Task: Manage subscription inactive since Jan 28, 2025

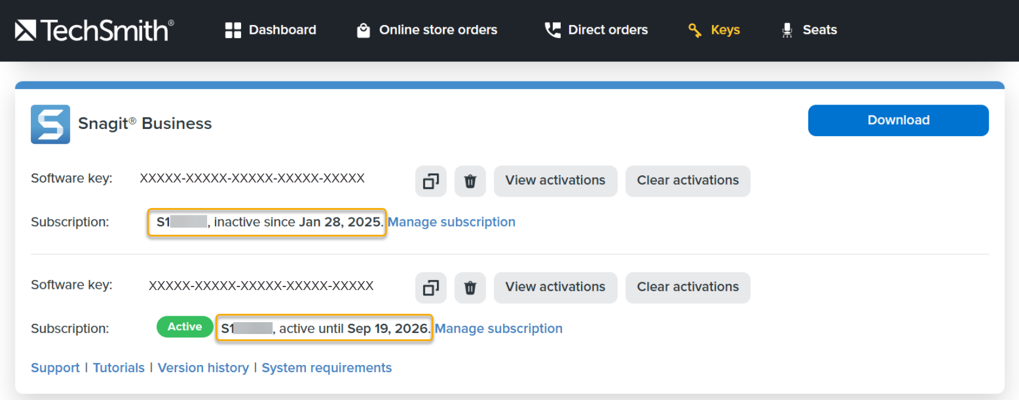Action: (x=451, y=222)
